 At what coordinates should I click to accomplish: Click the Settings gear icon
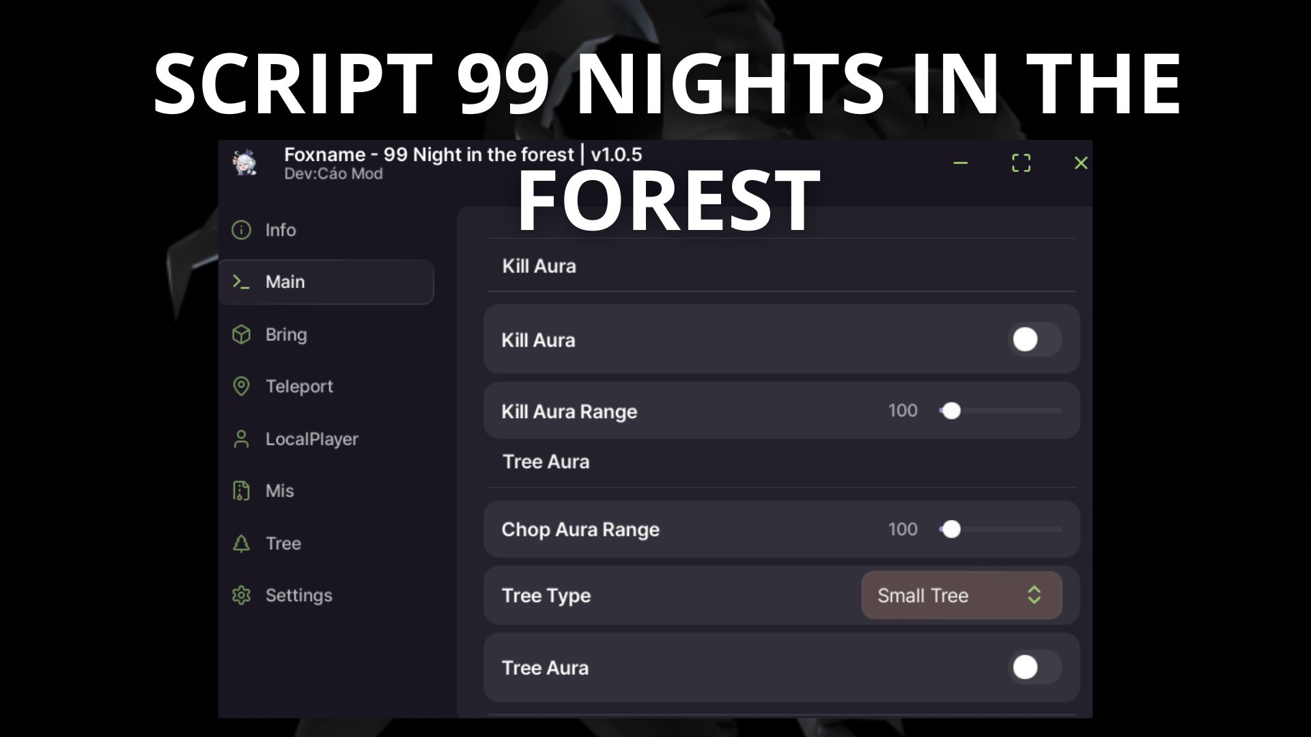coord(241,595)
